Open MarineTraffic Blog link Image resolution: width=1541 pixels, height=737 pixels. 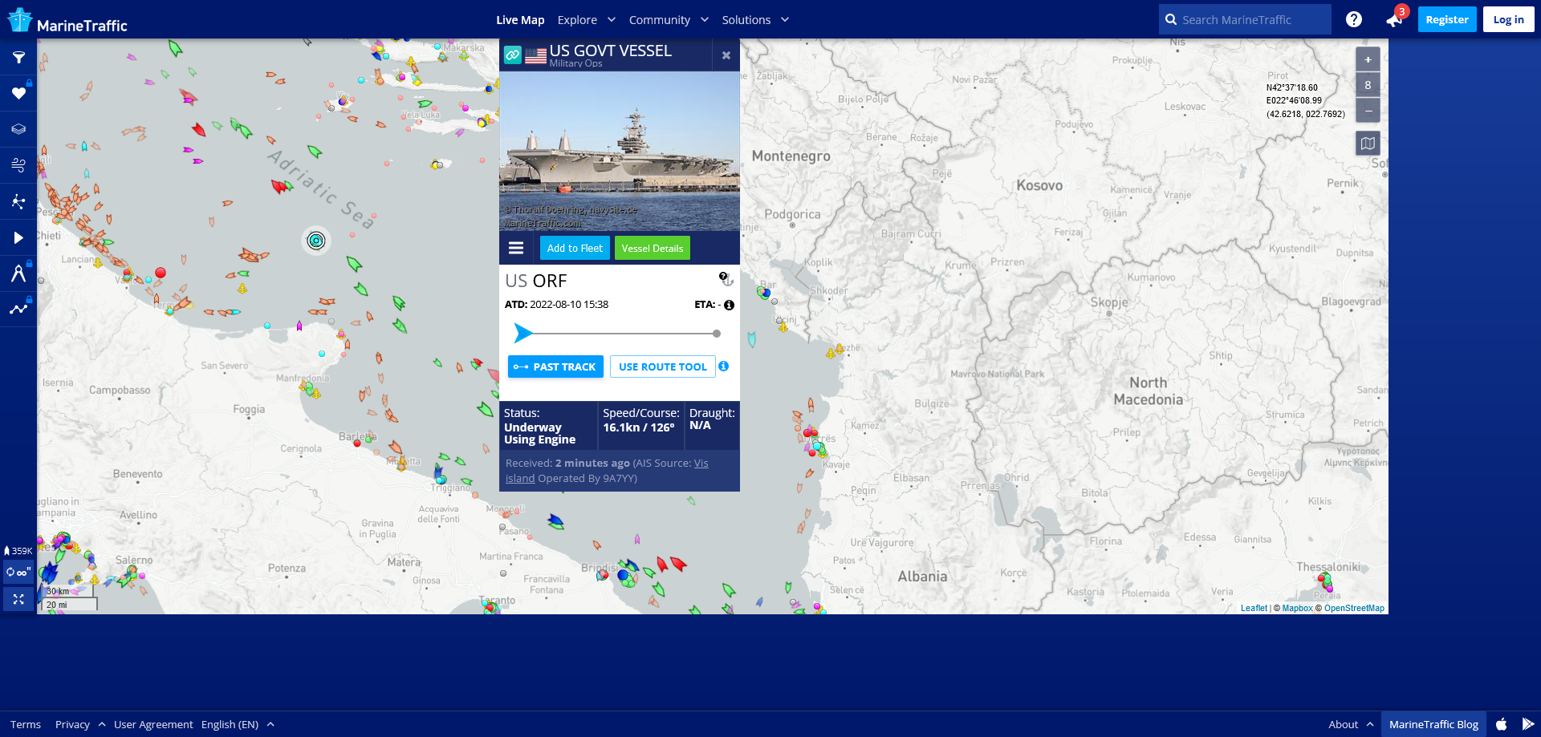(1433, 724)
